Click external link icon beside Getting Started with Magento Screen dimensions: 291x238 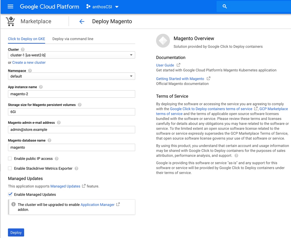[x=209, y=78]
